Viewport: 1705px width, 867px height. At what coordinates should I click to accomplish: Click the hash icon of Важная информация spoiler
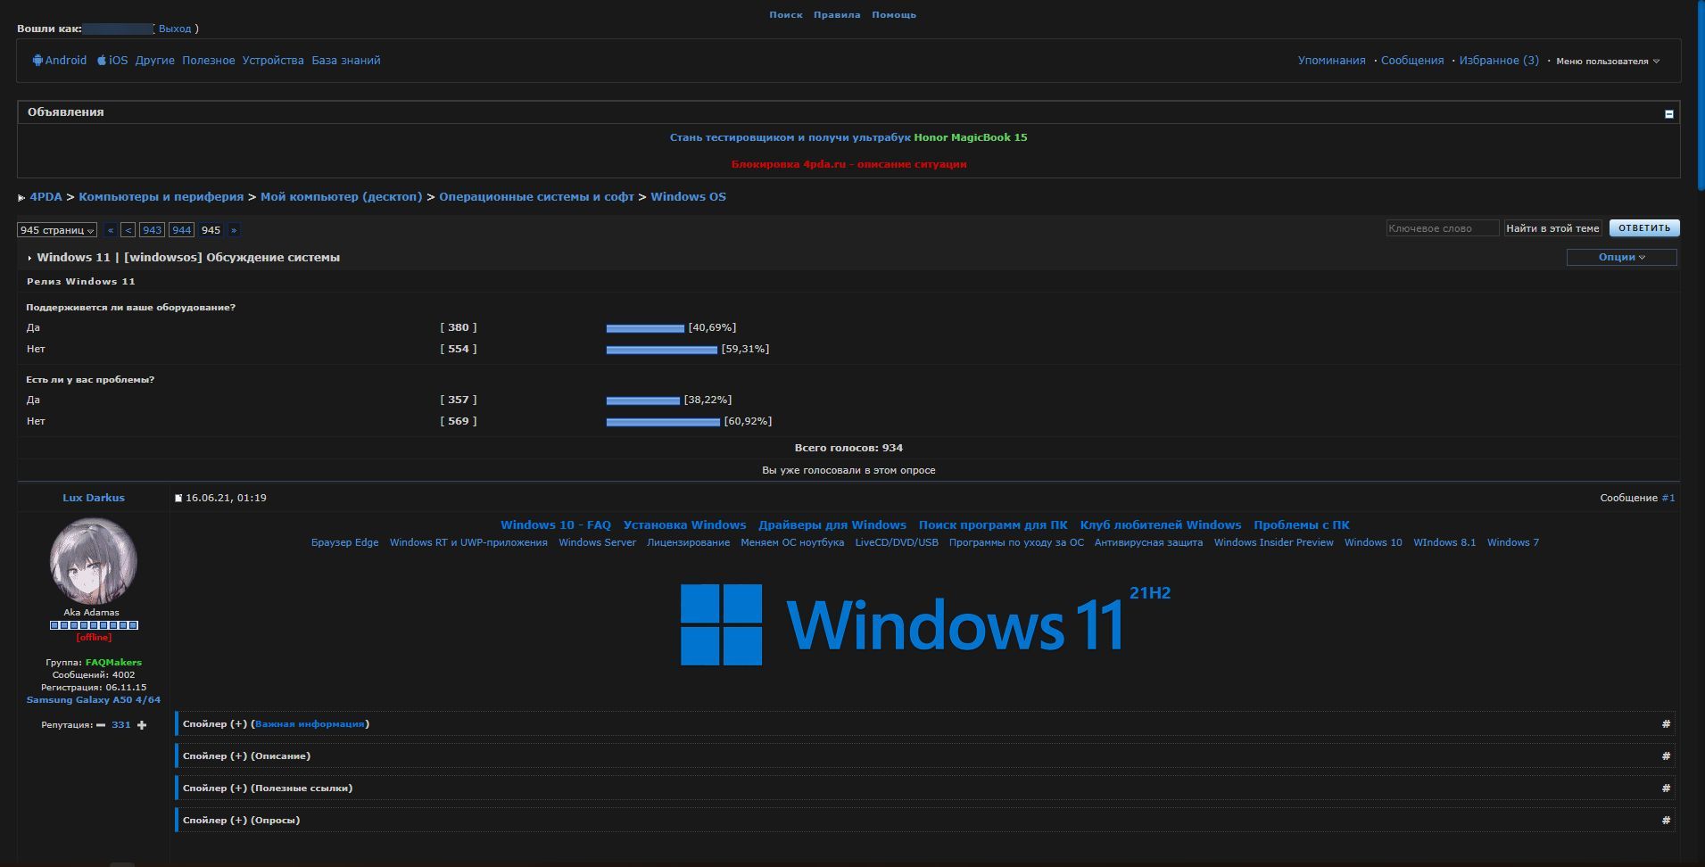[x=1666, y=724]
